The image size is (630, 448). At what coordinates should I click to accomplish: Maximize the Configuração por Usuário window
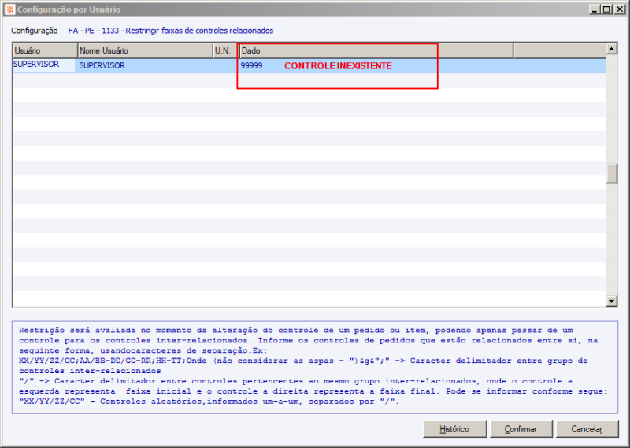tap(607, 9)
